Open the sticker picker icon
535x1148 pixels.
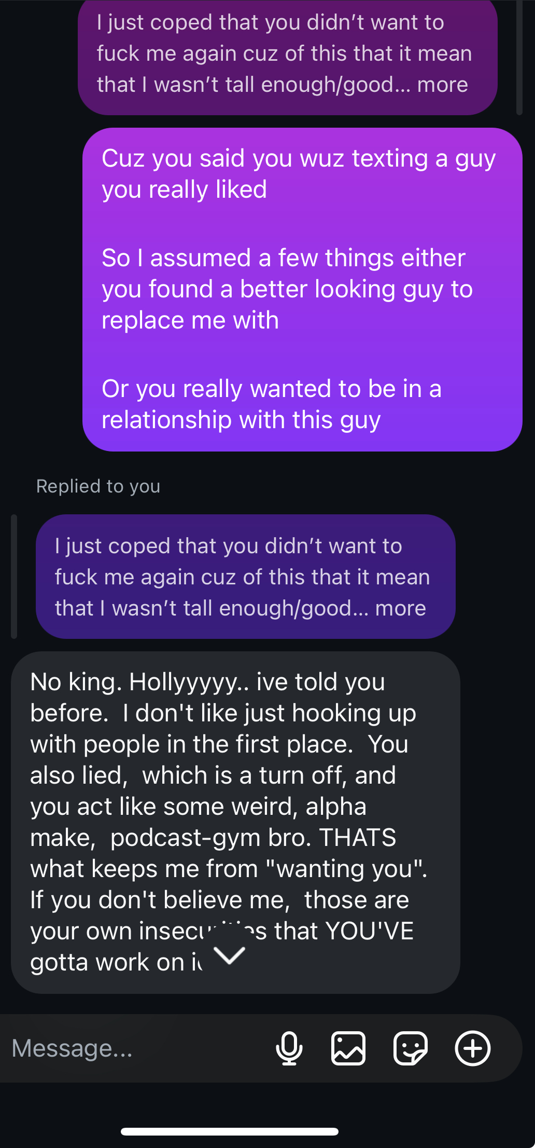click(x=411, y=1048)
